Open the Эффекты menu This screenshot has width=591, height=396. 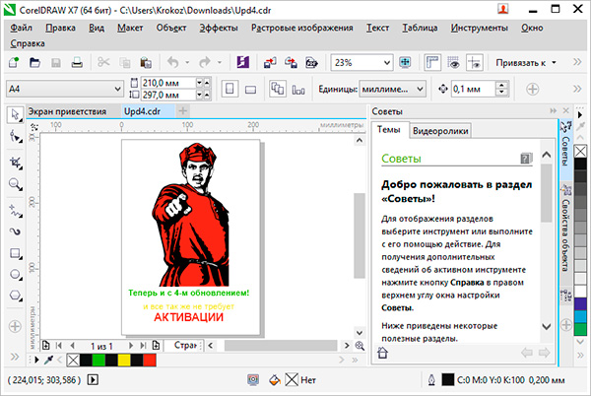[219, 28]
